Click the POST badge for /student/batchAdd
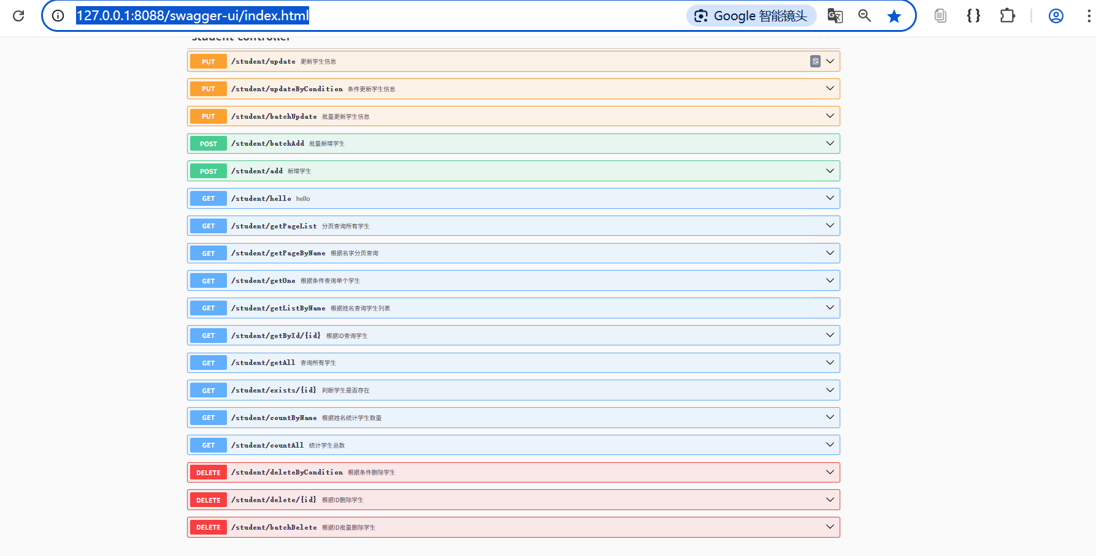1096x556 pixels. coord(209,144)
